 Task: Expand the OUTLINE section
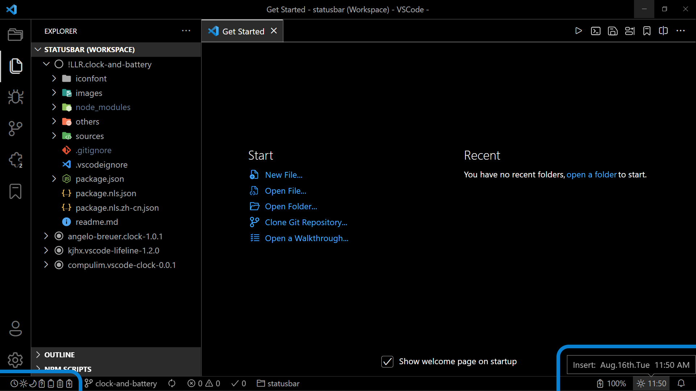(59, 355)
